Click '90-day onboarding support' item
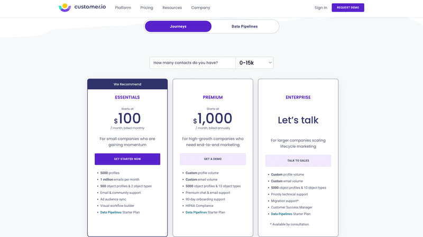Image resolution: width=423 pixels, height=237 pixels. (205, 200)
